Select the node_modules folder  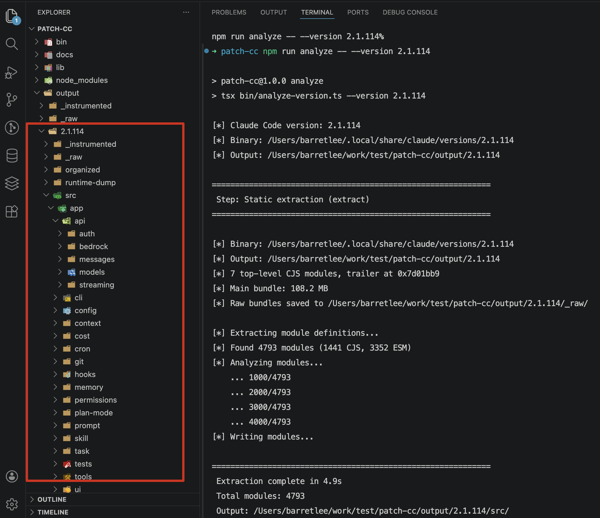coord(82,80)
